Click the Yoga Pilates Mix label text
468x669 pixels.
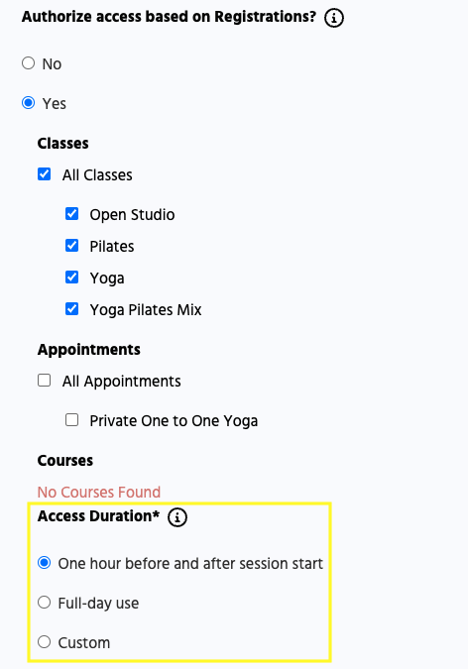tap(146, 310)
